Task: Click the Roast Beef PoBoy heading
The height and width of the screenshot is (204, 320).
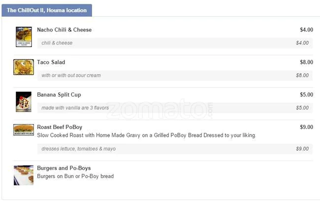Action: [x=60, y=127]
